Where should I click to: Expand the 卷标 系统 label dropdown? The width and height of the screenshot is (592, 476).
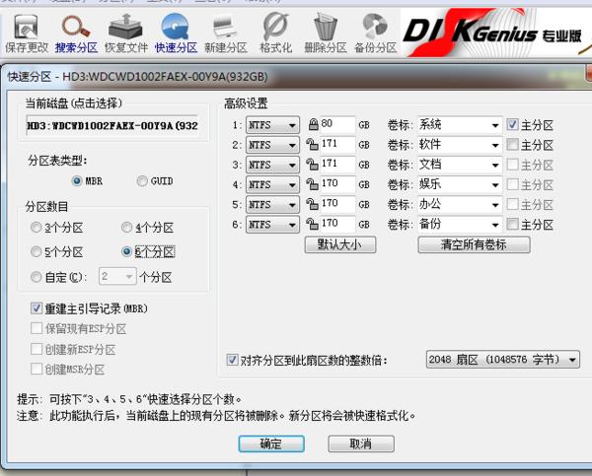coord(494,125)
